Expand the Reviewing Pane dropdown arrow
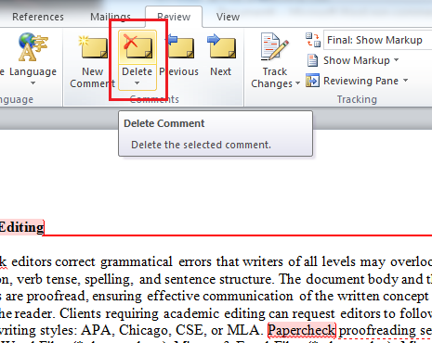 tap(405, 81)
